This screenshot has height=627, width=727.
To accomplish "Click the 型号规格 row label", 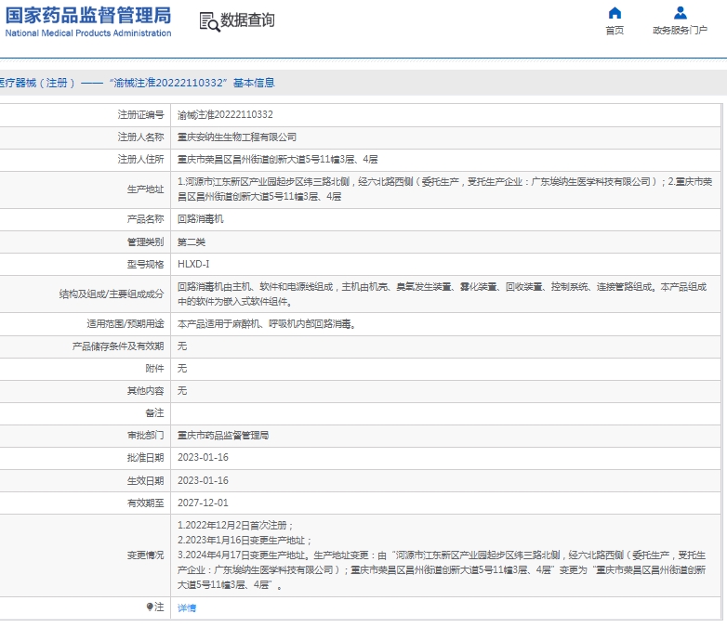I will point(146,264).
